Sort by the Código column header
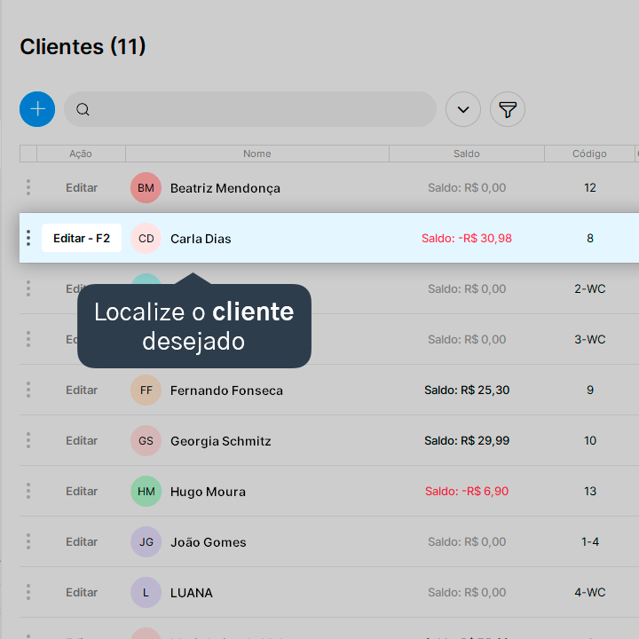This screenshot has height=639, width=639. coord(589,154)
